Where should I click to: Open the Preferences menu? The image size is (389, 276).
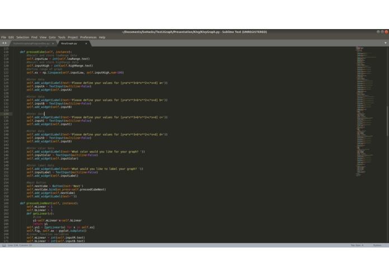tap(88, 37)
